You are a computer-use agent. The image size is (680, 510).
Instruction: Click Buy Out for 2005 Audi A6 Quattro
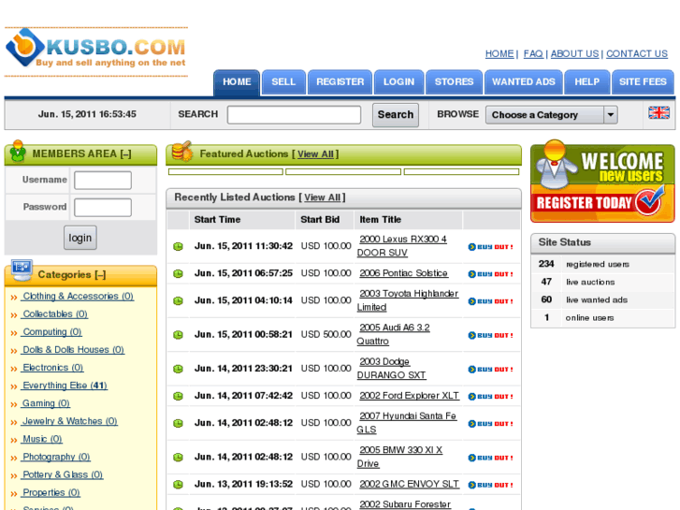pos(490,335)
